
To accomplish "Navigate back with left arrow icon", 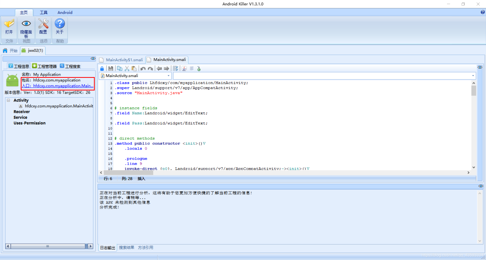I will [x=159, y=68].
